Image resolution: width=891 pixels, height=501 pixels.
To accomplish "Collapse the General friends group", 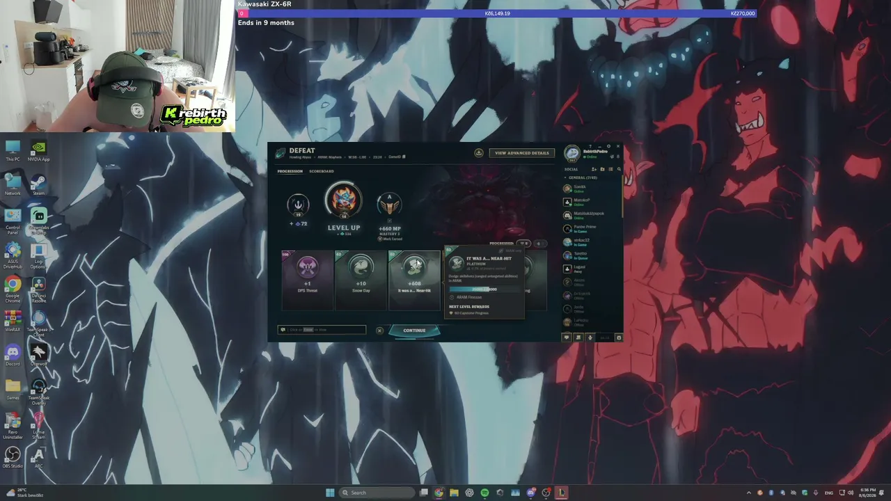I will (x=581, y=177).
